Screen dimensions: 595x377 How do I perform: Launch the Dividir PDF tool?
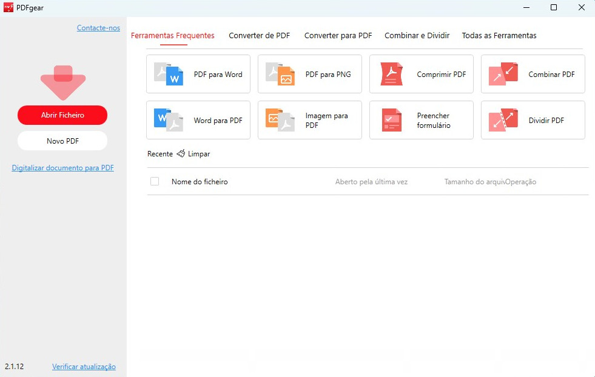[x=532, y=120]
